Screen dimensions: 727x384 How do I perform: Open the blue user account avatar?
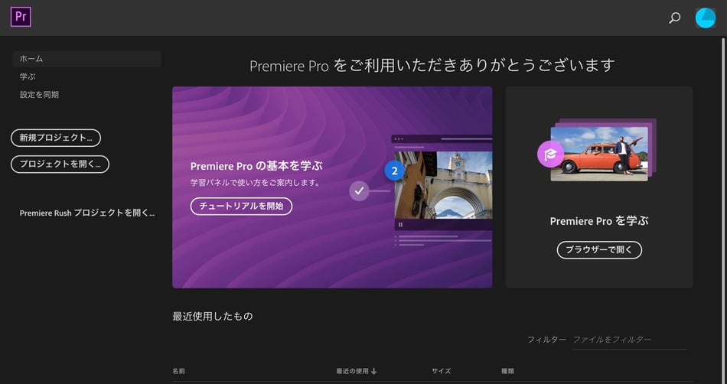click(706, 18)
